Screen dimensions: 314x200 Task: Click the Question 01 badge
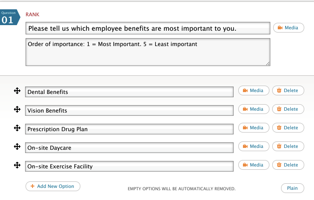[x=10, y=17]
